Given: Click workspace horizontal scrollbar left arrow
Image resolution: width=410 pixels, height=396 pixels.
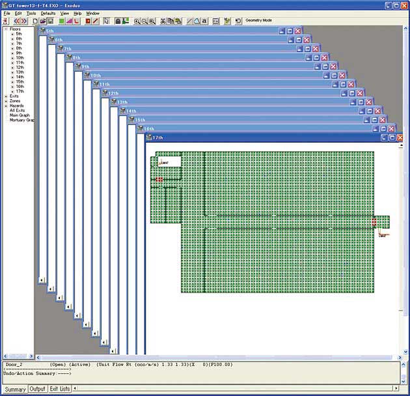Looking at the screenshot, I should 38,358.
